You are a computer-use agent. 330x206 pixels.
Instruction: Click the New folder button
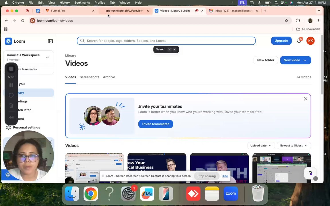(x=266, y=60)
